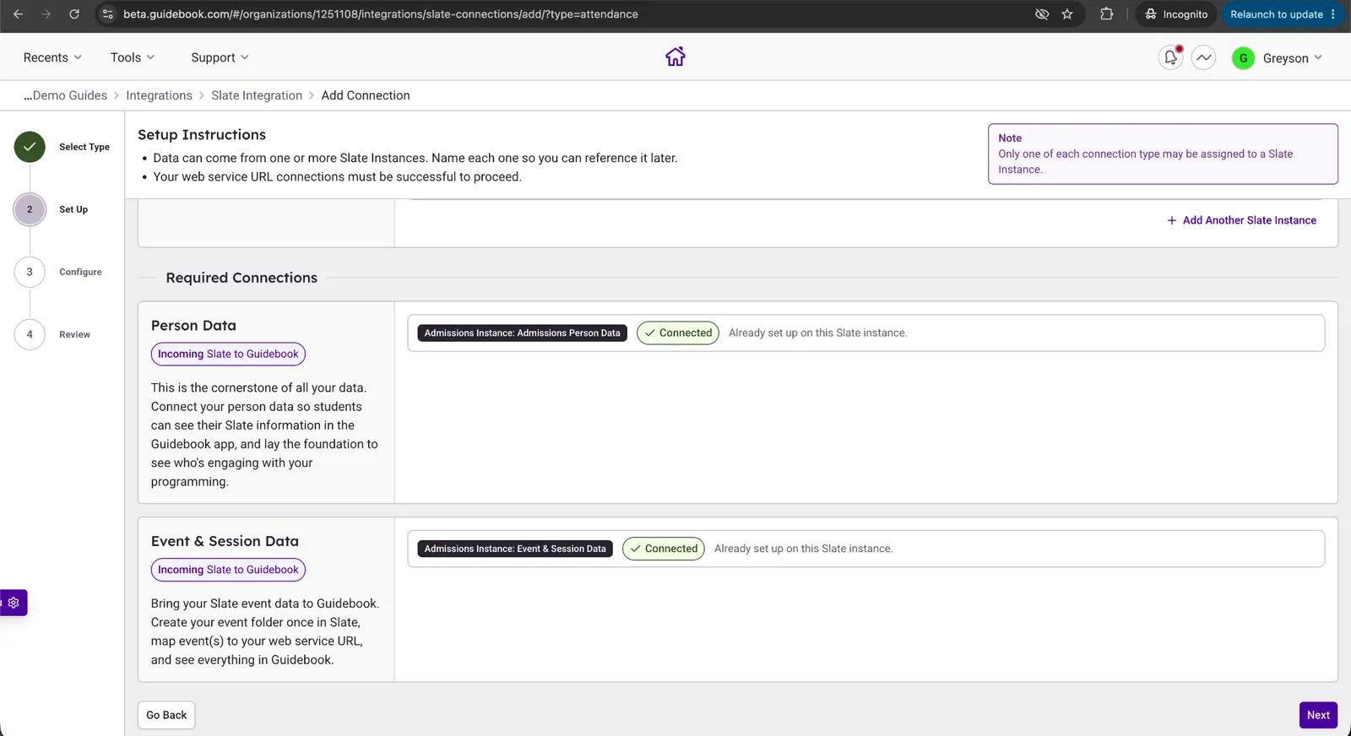The width and height of the screenshot is (1351, 736).
Task: Reload the browser page
Action: [x=74, y=14]
